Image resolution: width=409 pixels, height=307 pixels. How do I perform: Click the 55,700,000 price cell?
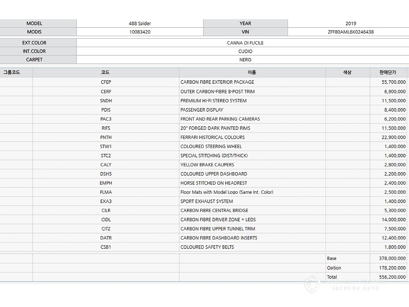[393, 82]
